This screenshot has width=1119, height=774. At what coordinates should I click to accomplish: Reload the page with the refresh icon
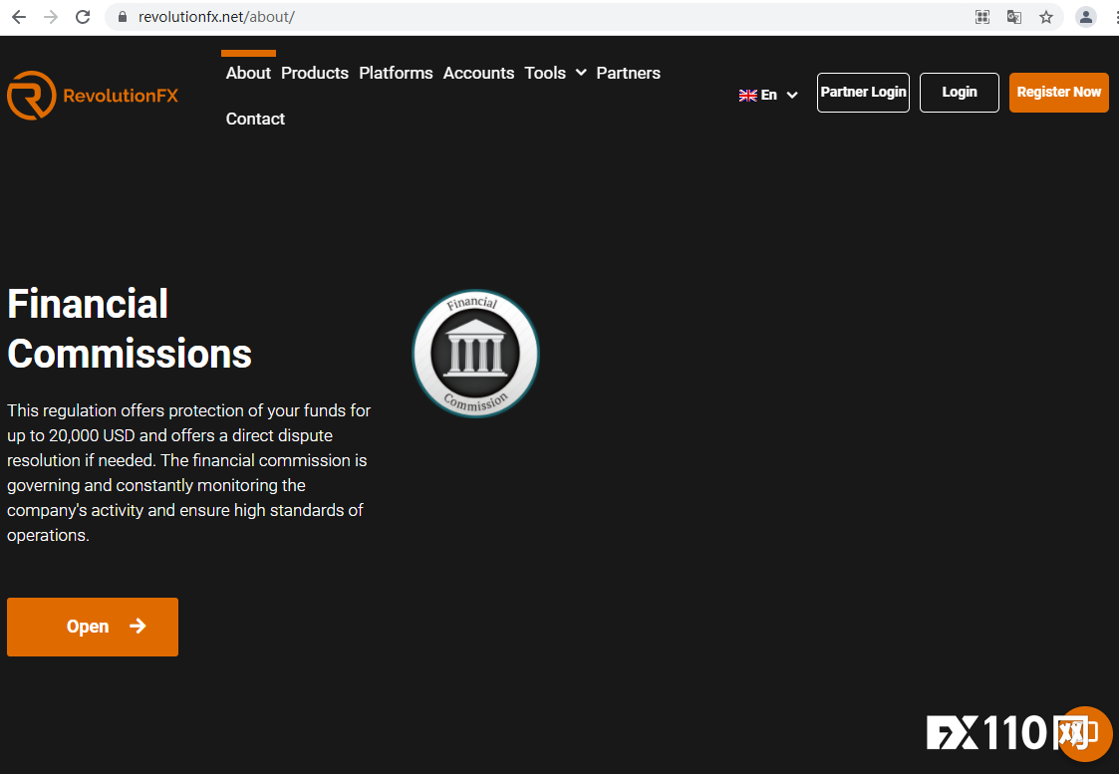pos(83,17)
